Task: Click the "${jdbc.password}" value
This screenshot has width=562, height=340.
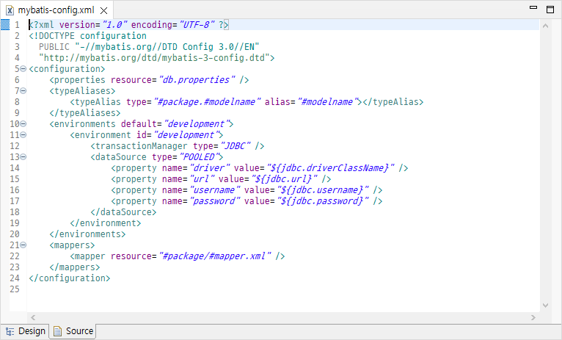Action: (322, 201)
